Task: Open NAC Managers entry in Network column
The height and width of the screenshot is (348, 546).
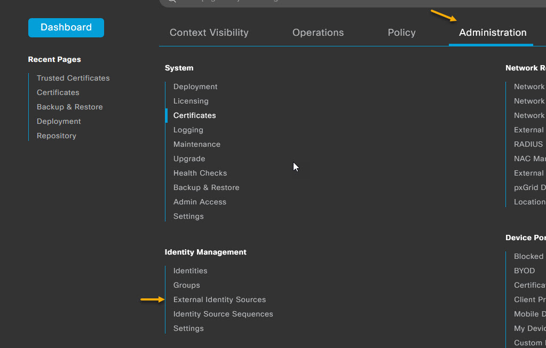Action: coord(529,159)
